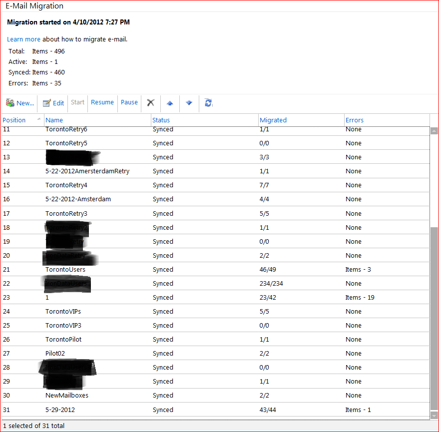Select the 5-22-2012AmersterdamRetry batch
Screen dimensions: 439x432
[87, 171]
